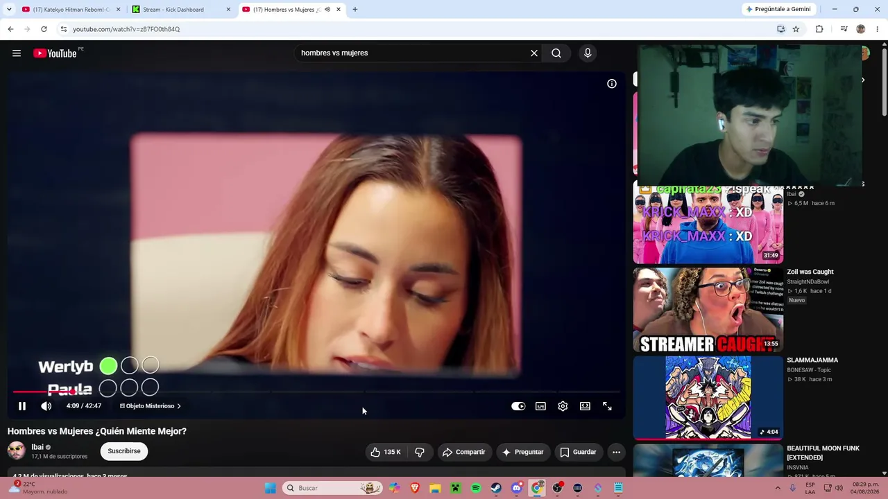This screenshot has width=888, height=499.
Task: Start voice search with the microphone
Action: (588, 53)
